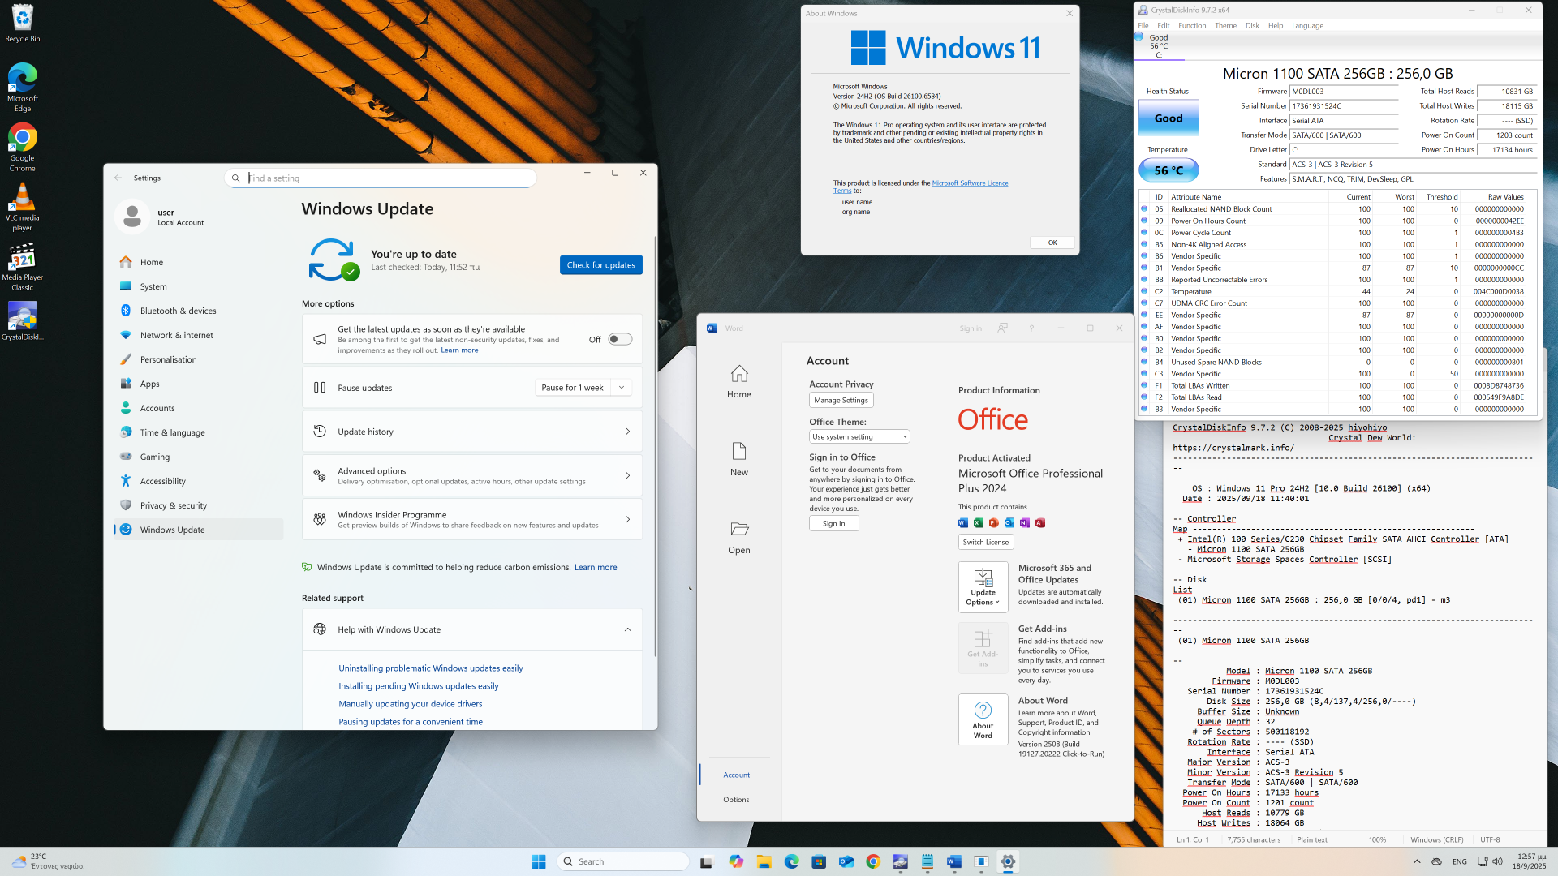Open Recycle Bin desktop icon
This screenshot has height=876, width=1558.
[22, 23]
